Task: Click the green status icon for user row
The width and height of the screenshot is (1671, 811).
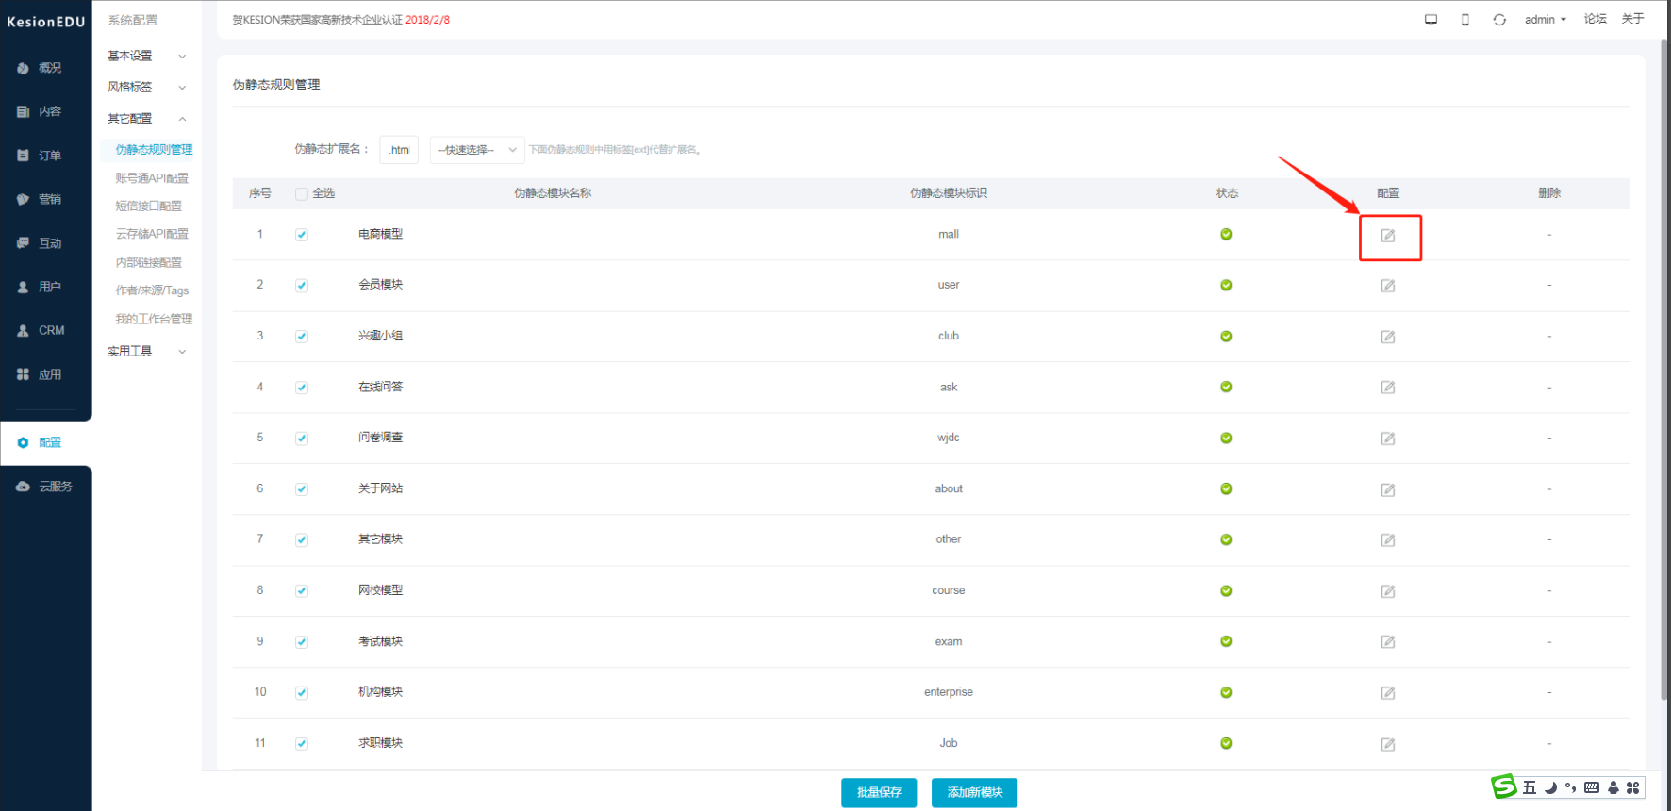Action: (x=1226, y=285)
